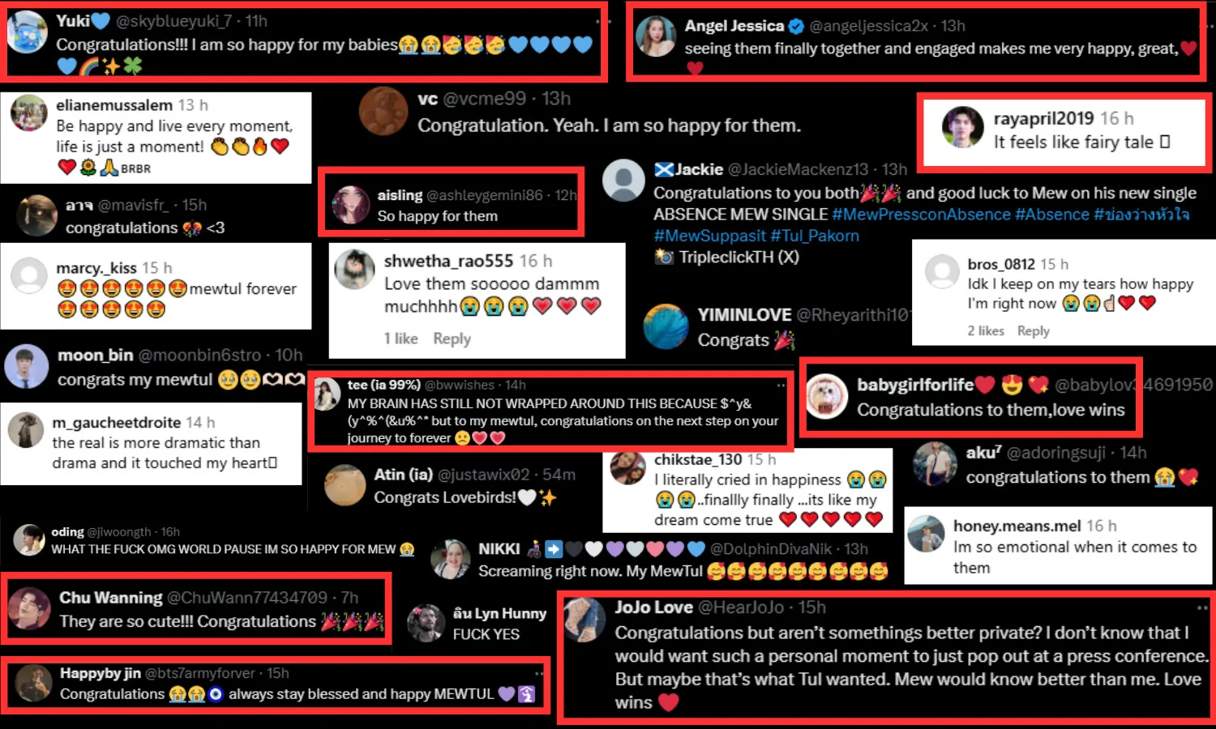This screenshot has height=729, width=1216.
Task: Open rayapril2019's profile picture
Action: tap(962, 127)
